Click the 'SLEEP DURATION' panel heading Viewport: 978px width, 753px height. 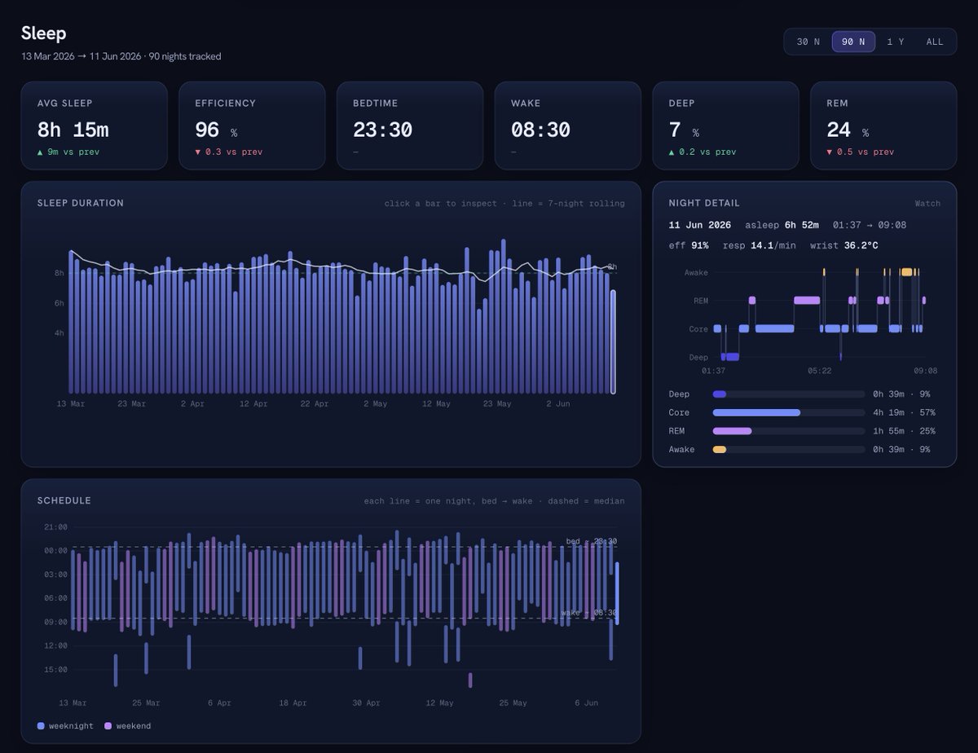(x=81, y=203)
